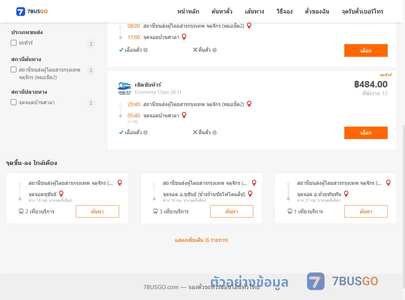Tick the หมอชิต2 origin station checkbox
The image size is (405, 300).
point(14,69)
